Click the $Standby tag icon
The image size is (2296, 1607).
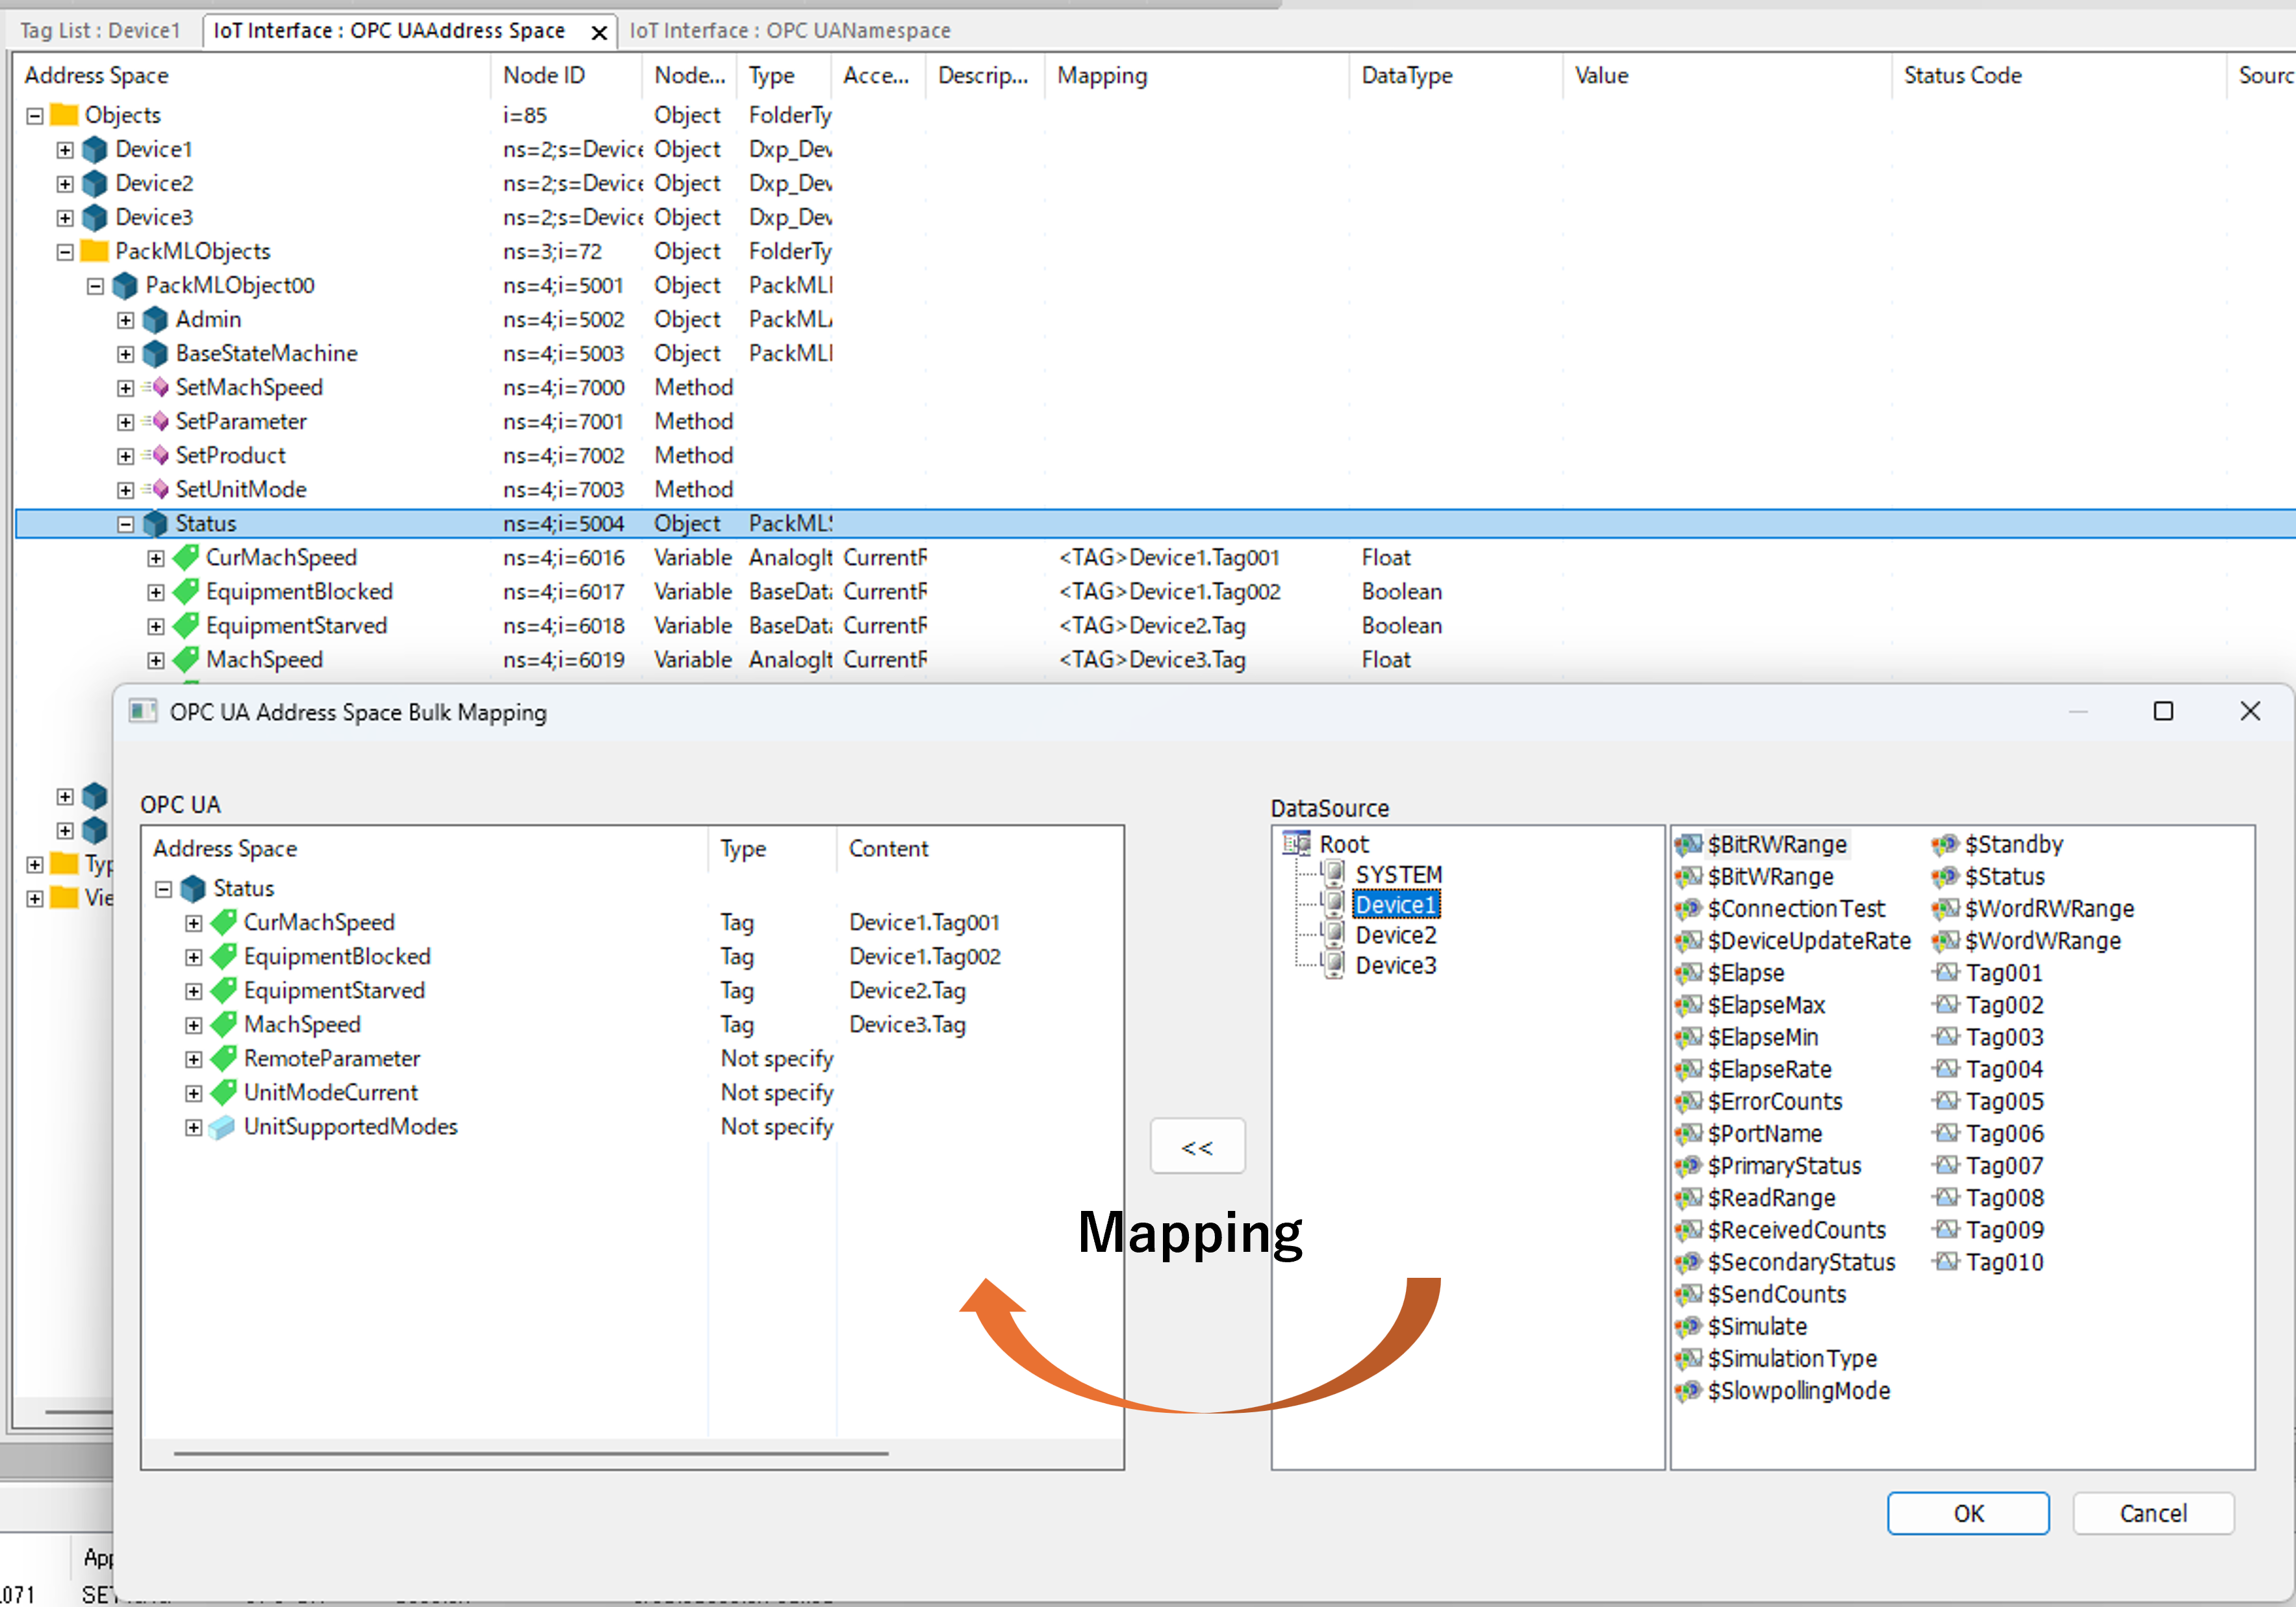pos(1944,845)
